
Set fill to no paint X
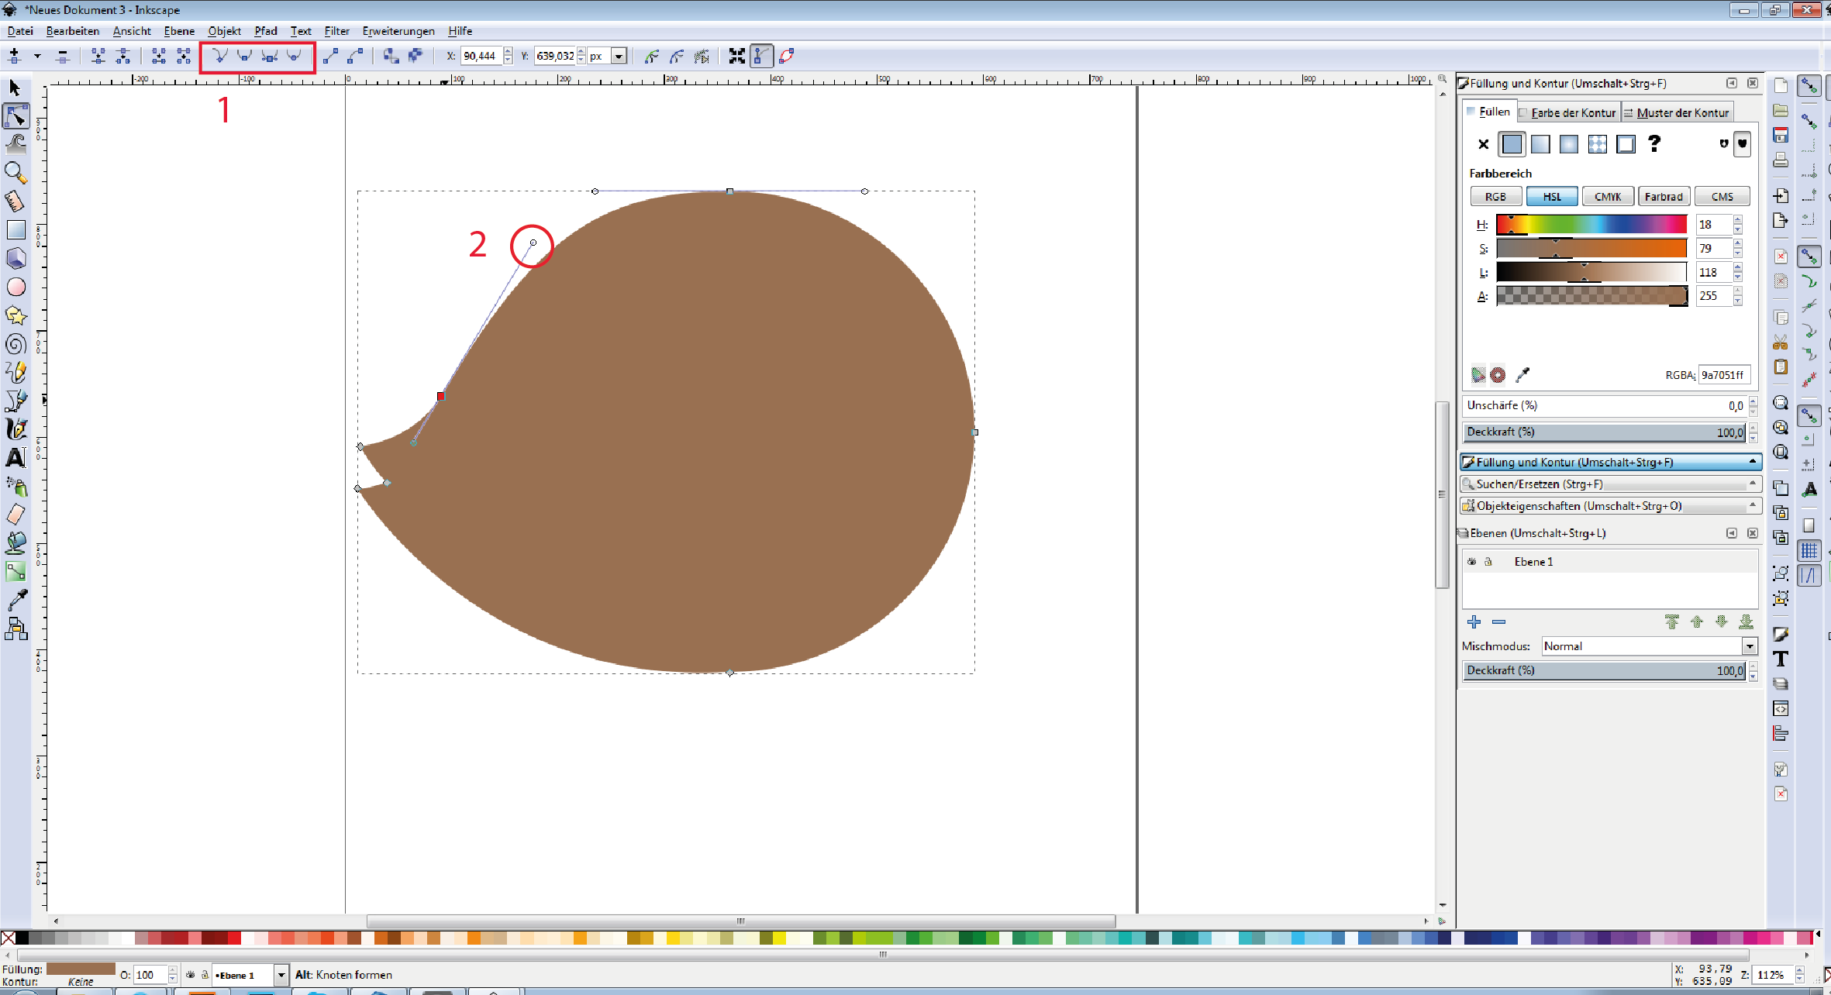point(1483,144)
